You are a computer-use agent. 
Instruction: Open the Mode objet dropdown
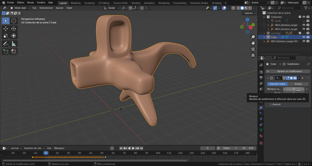20,8
